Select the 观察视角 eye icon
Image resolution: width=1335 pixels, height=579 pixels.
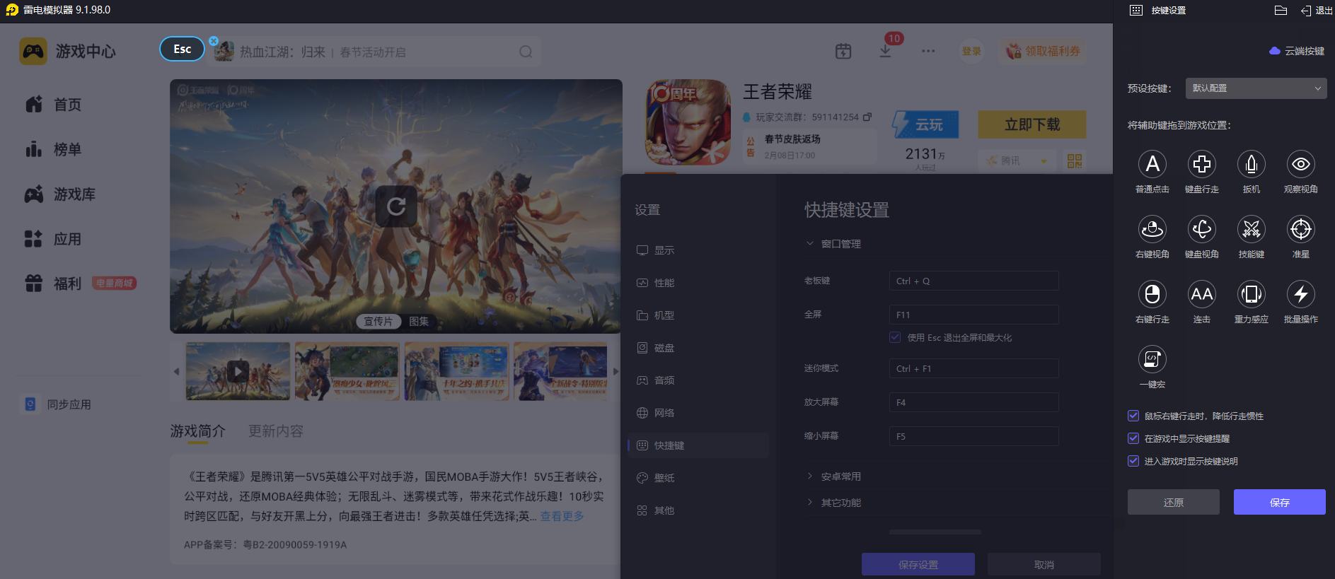(x=1300, y=164)
